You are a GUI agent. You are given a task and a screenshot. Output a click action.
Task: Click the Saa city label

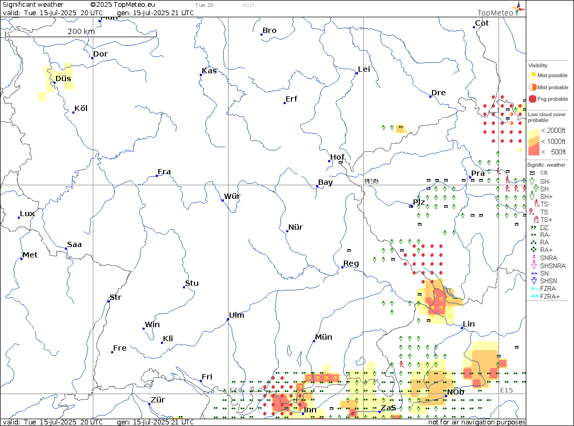[74, 244]
